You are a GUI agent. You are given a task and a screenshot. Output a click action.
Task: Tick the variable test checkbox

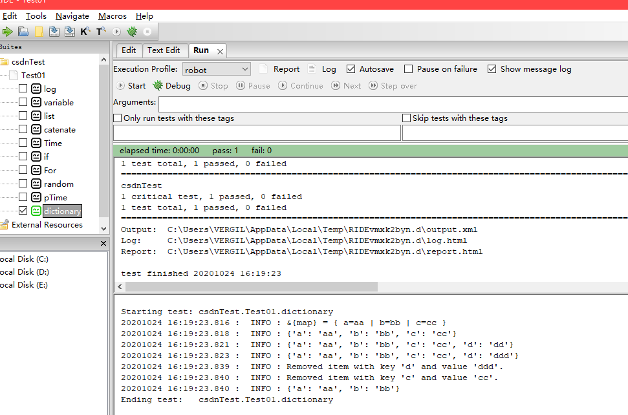[23, 101]
